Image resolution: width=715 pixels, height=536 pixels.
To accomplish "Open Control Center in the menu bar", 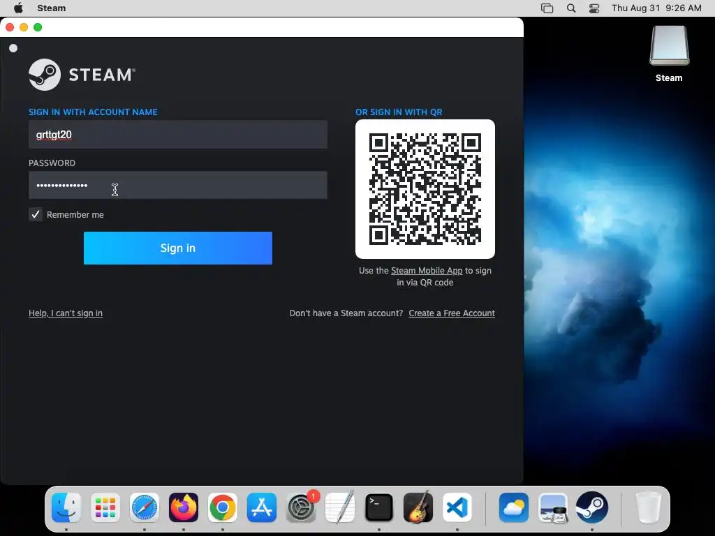I will point(594,8).
